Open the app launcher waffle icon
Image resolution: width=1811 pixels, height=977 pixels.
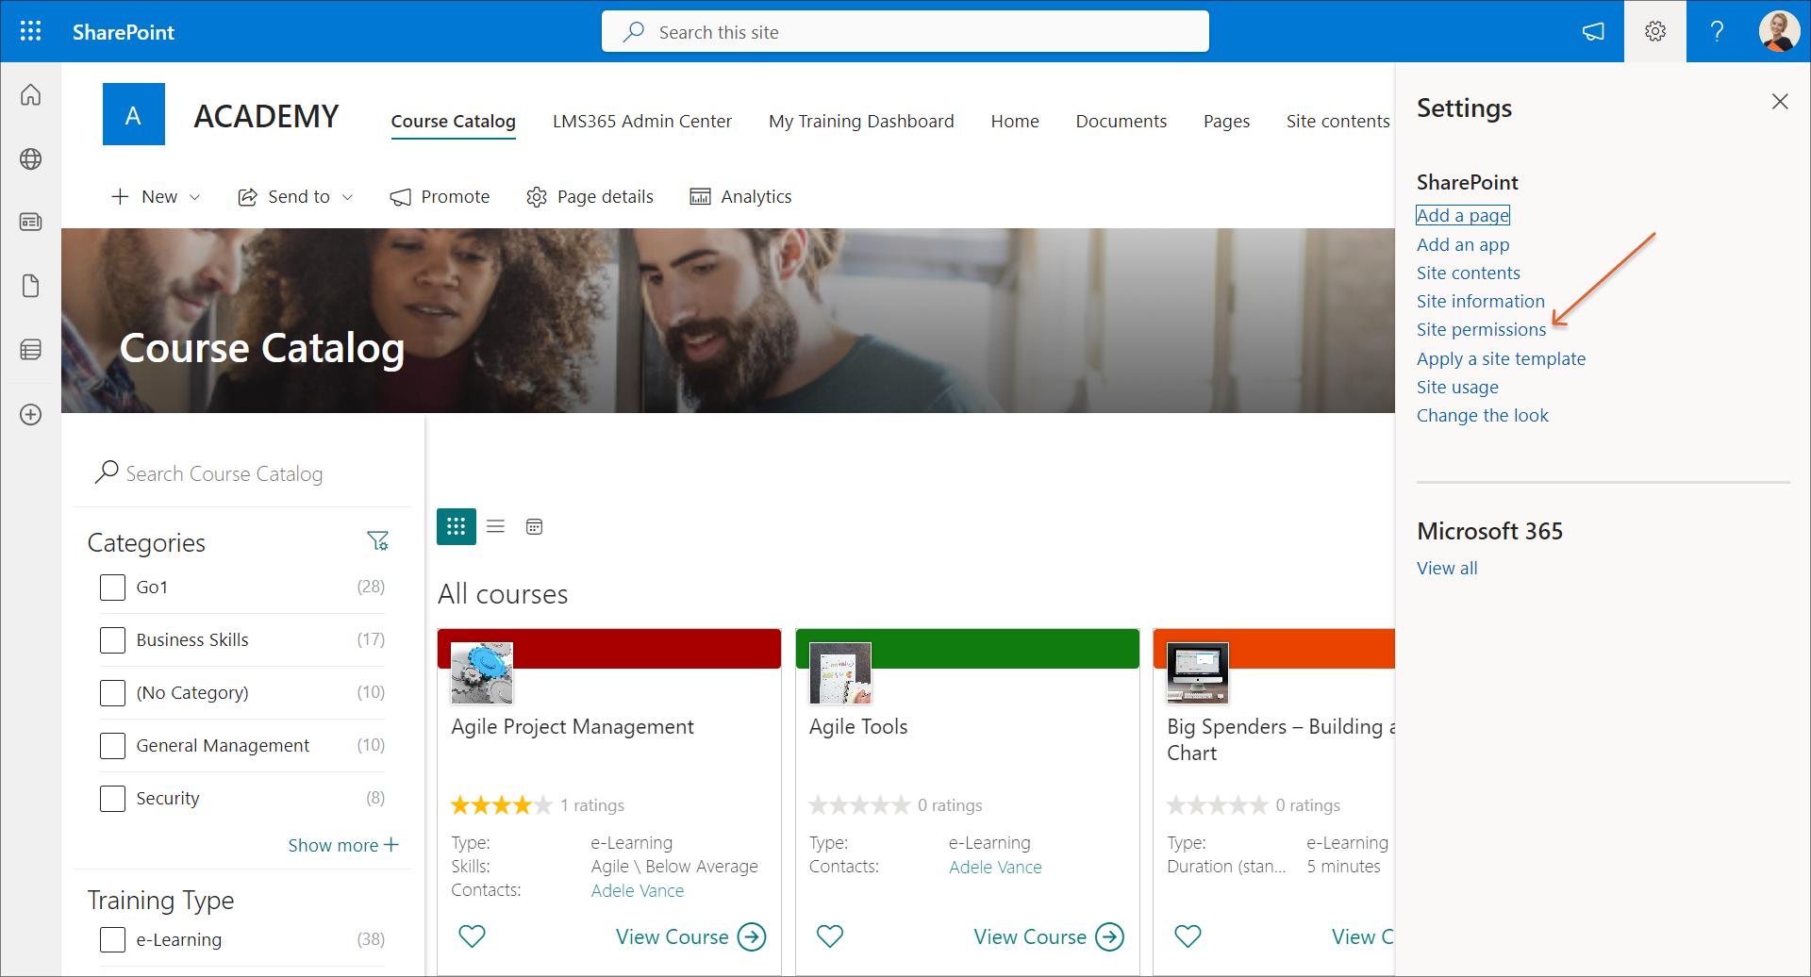30,31
